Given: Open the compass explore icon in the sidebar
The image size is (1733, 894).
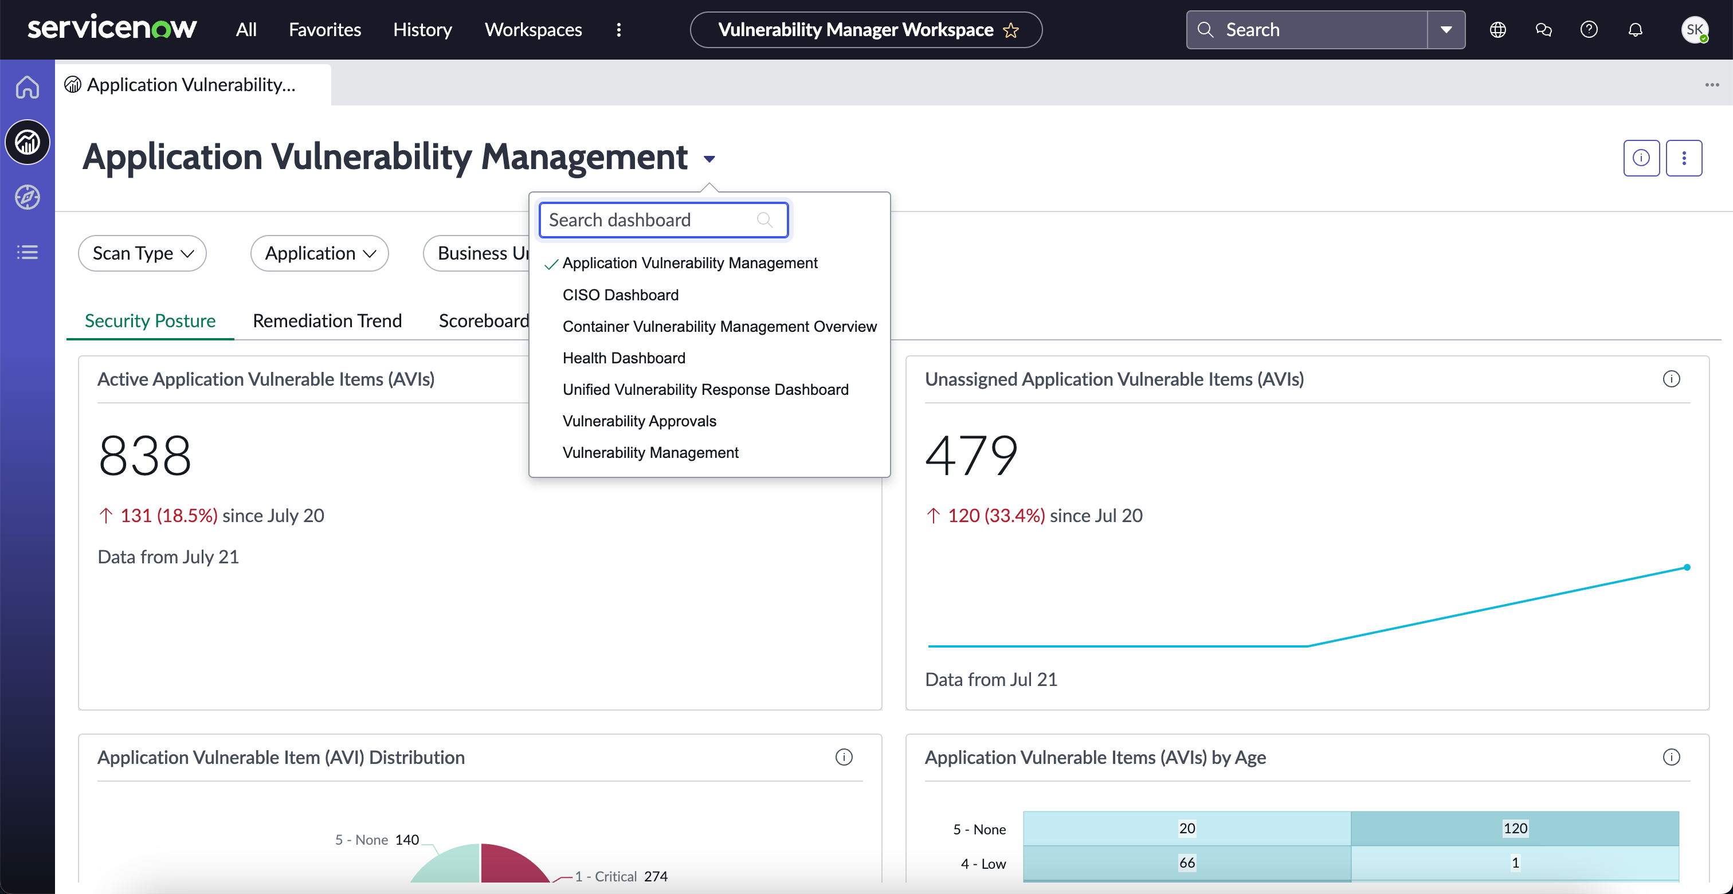Looking at the screenshot, I should click(x=28, y=197).
